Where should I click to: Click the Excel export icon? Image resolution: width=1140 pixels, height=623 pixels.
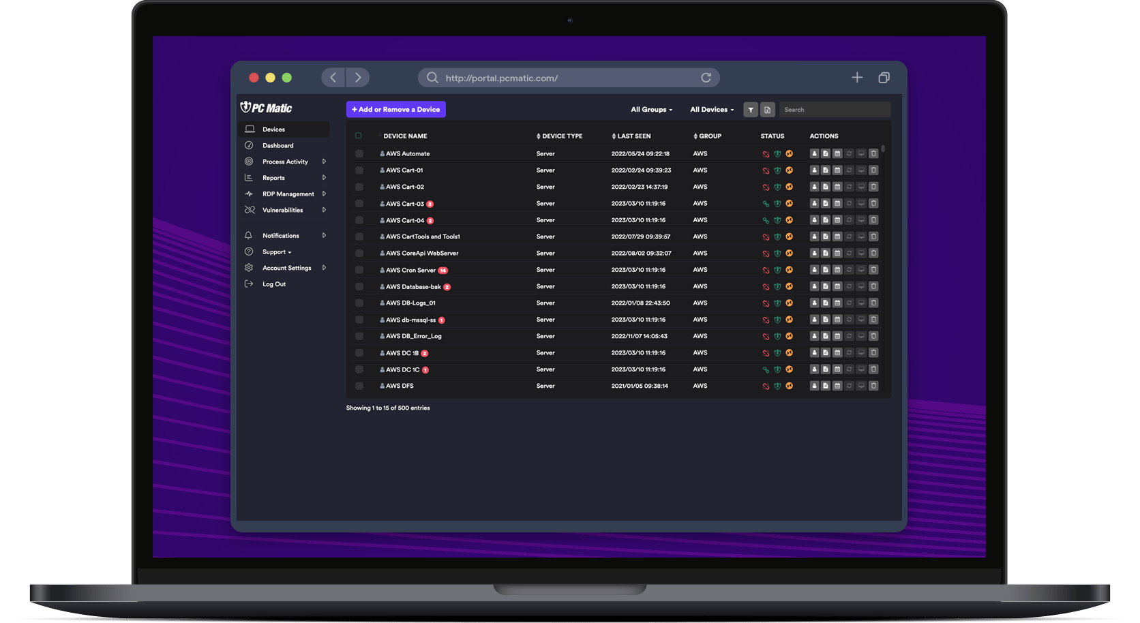coord(767,110)
